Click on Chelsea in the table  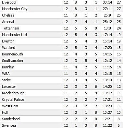pyautogui.click(x=8, y=15)
